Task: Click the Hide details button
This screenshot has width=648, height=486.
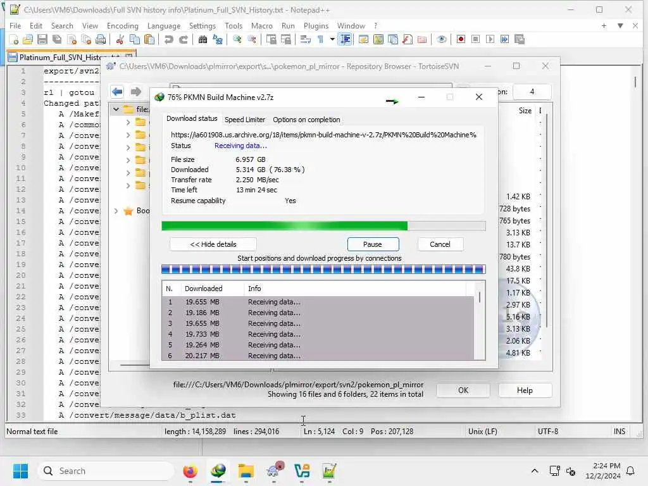Action: (213, 244)
